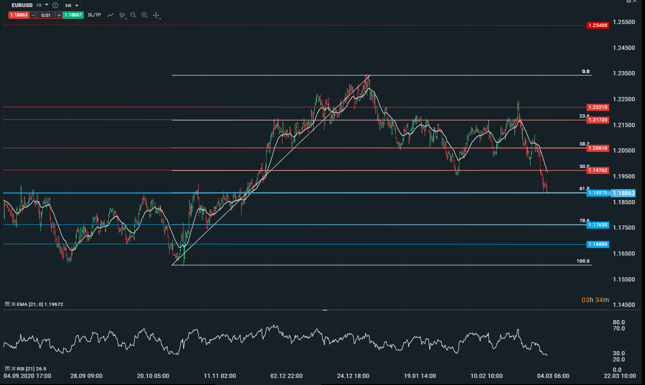The height and width of the screenshot is (385, 645).
Task: Click the green buy price 1.18867
Action: point(73,15)
